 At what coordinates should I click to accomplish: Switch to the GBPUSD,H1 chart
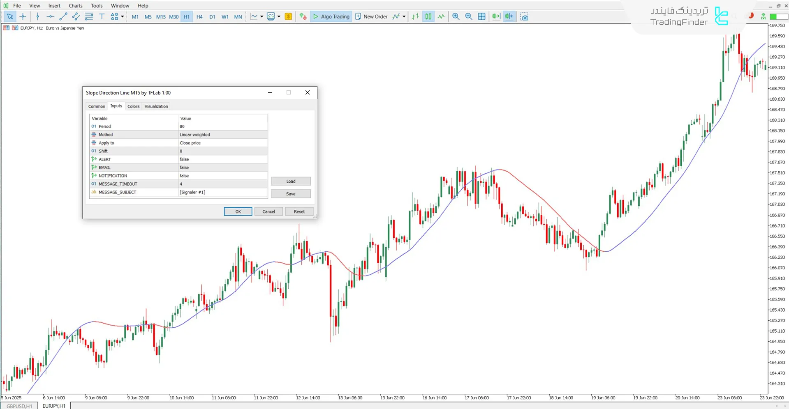19,406
